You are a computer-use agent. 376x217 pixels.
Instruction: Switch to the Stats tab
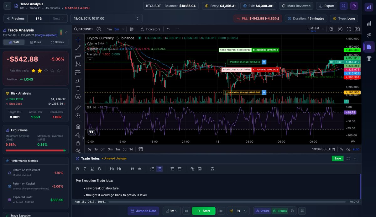point(14,42)
